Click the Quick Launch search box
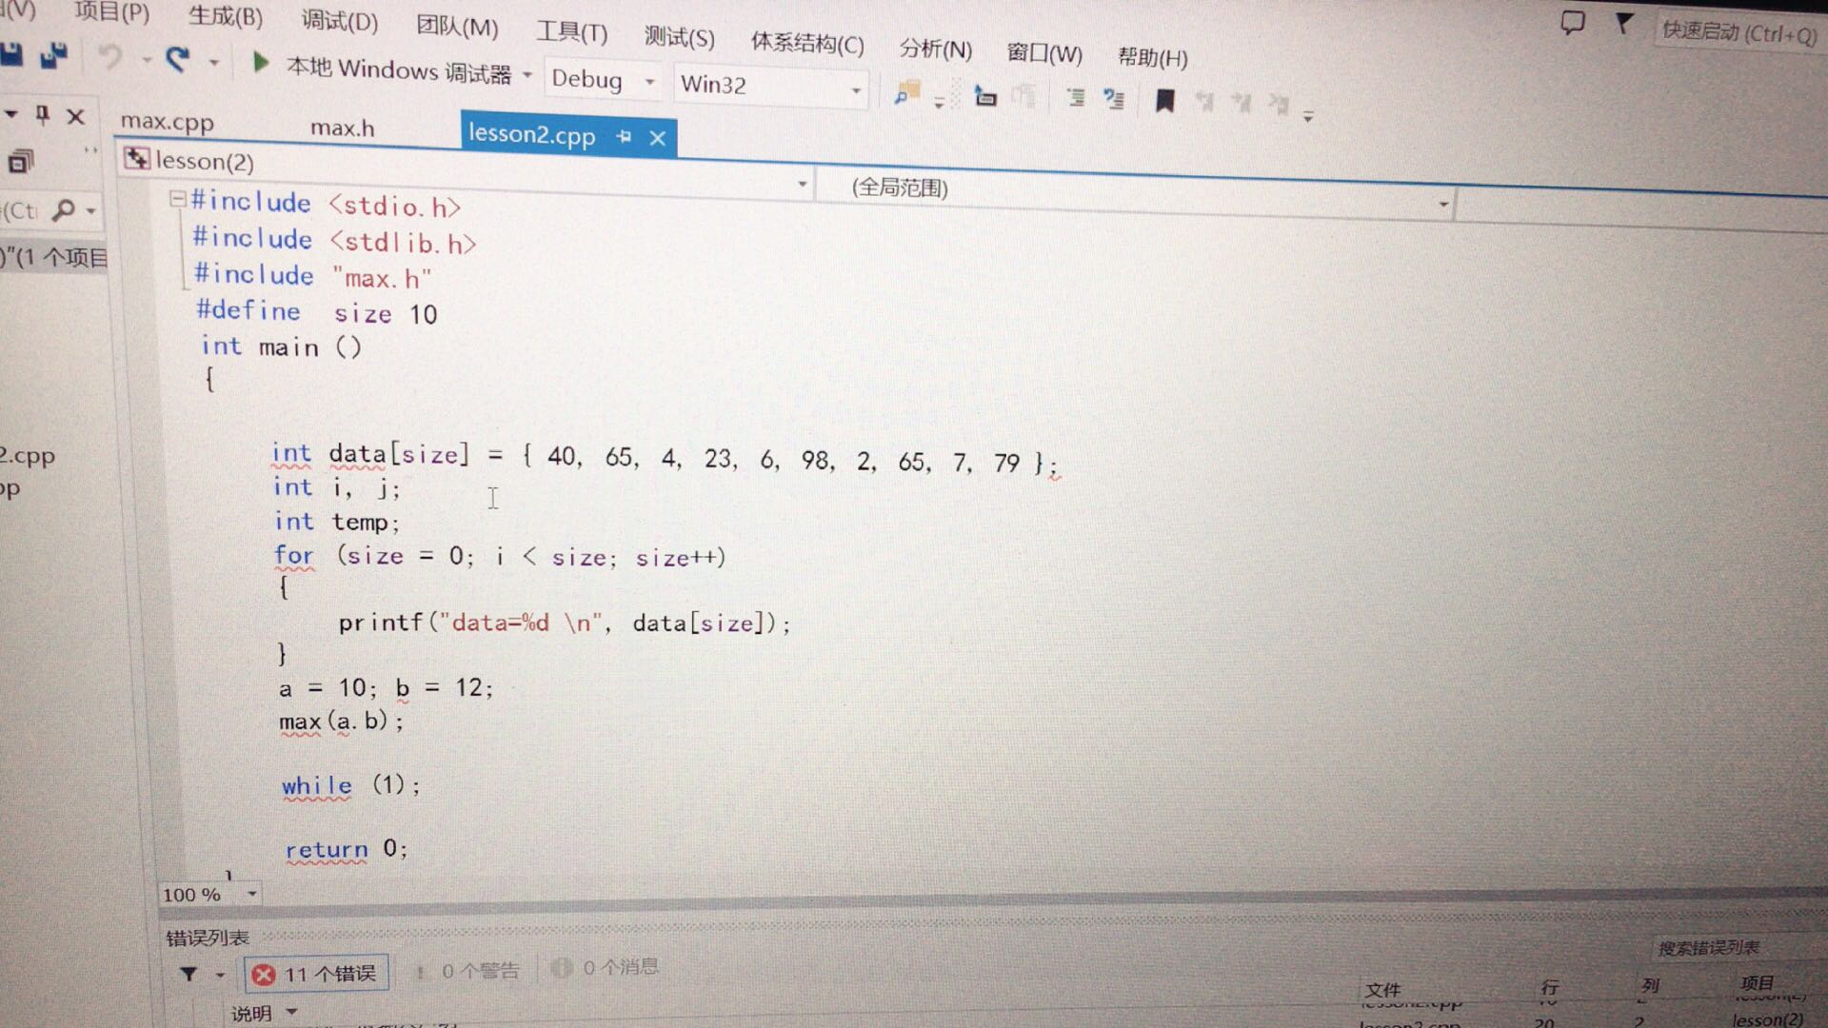The width and height of the screenshot is (1828, 1028). 1739,32
